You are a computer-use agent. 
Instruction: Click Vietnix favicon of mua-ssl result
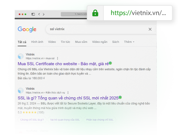21,56
